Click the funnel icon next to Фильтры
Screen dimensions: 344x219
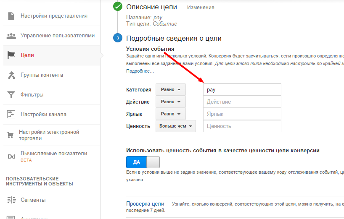pyautogui.click(x=11, y=94)
